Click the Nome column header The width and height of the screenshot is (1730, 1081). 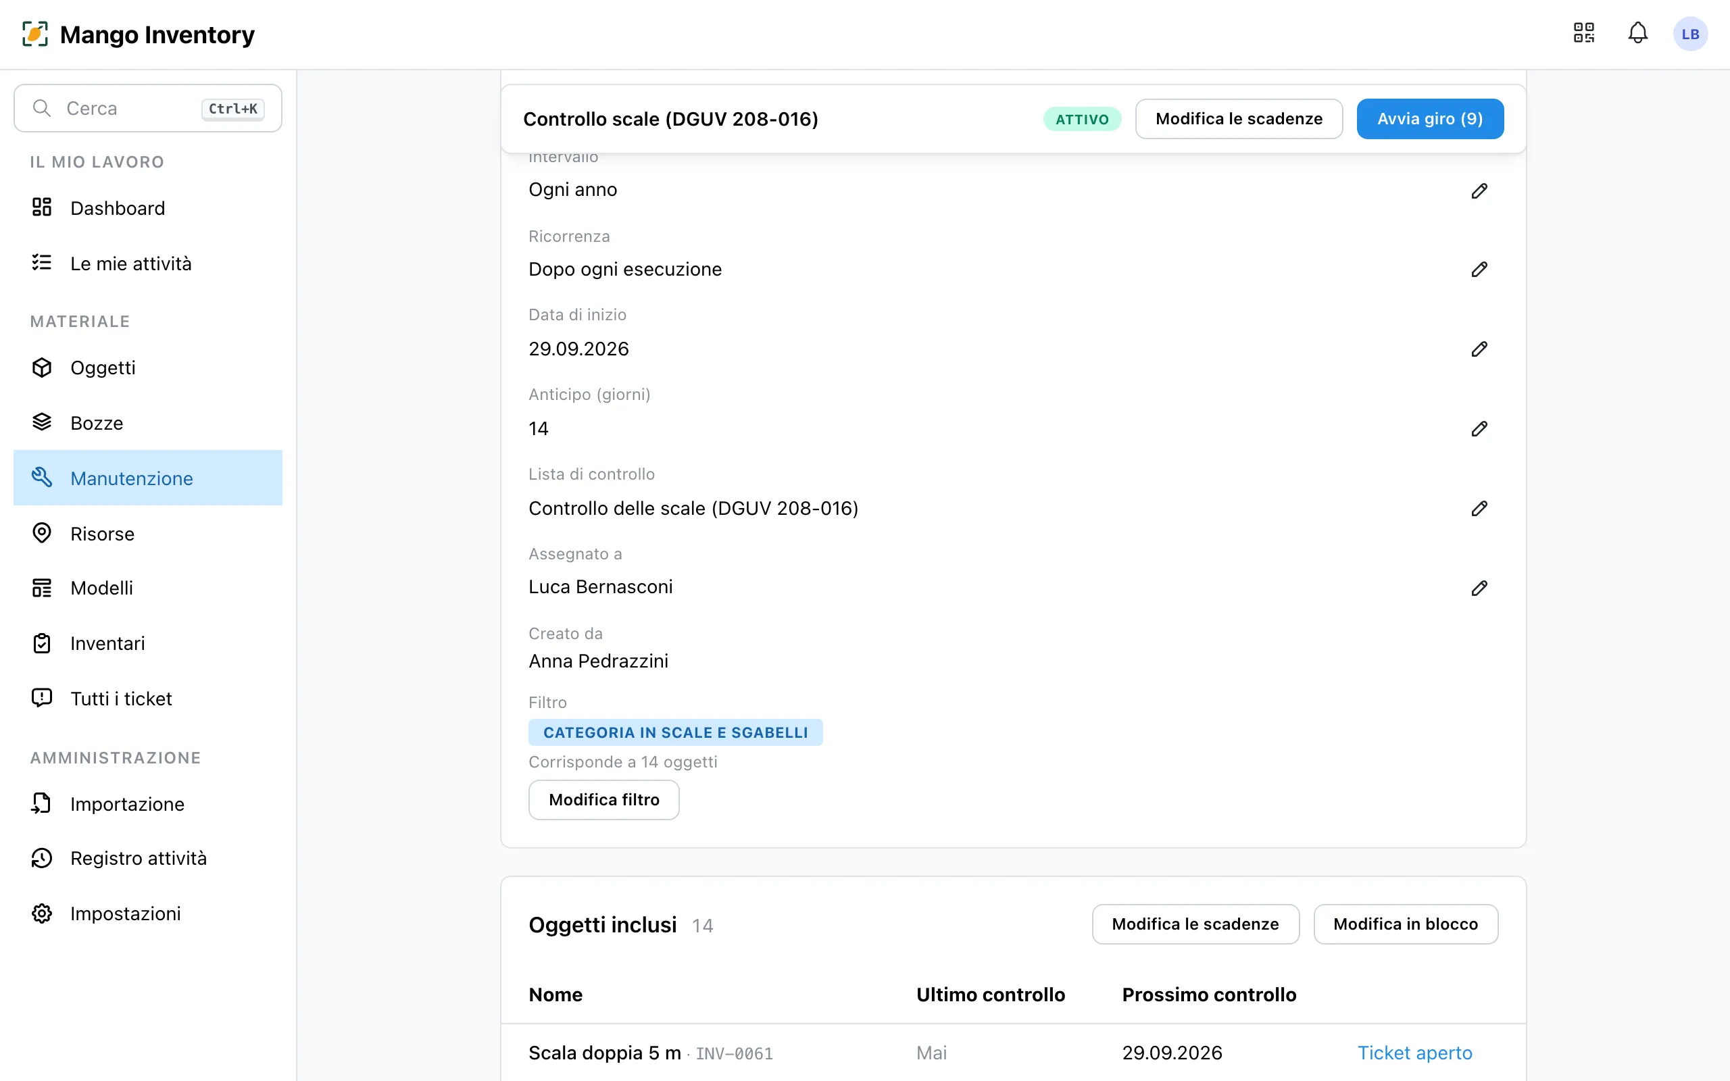(555, 995)
